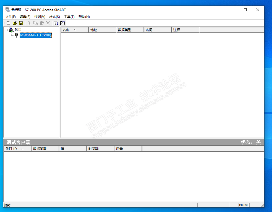Sort by 时间戳 column header
Image resolution: width=272 pixels, height=212 pixels.
[100, 149]
